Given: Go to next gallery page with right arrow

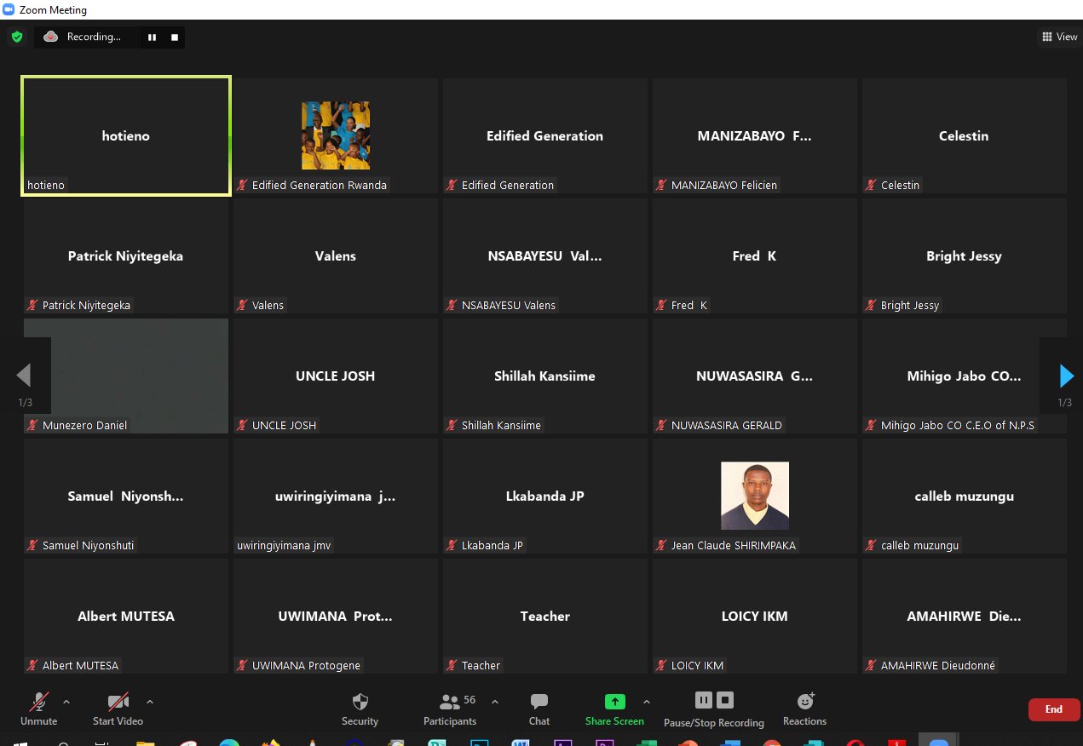Looking at the screenshot, I should pos(1065,376).
